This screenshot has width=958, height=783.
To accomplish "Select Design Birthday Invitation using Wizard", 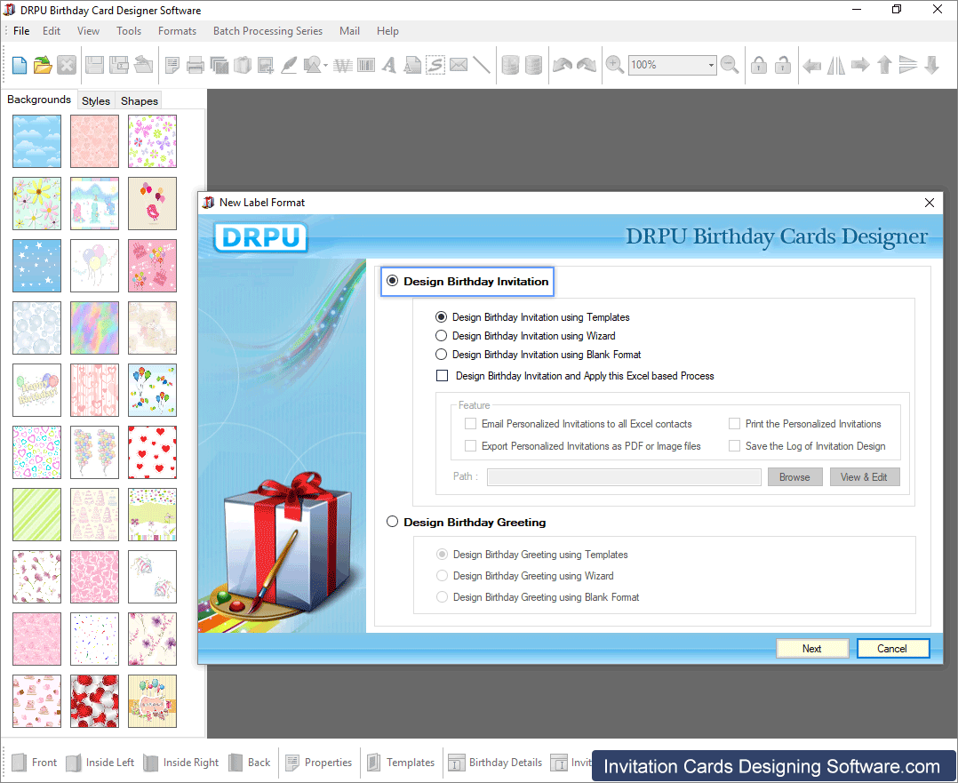I will 441,336.
